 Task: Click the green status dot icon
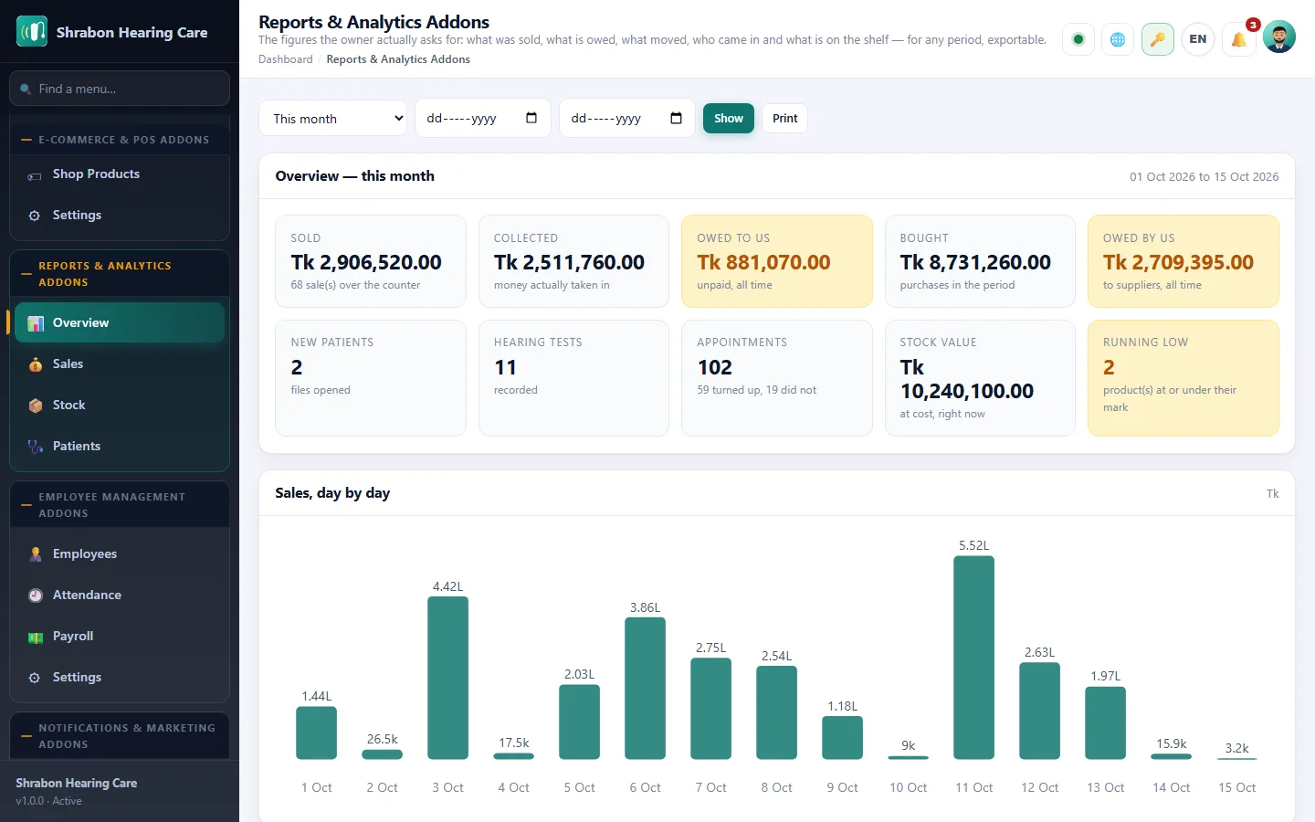(x=1078, y=39)
